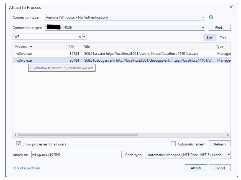Click the scrollbar right arrow
Image resolution: width=241 pixels, height=180 pixels.
228,135
